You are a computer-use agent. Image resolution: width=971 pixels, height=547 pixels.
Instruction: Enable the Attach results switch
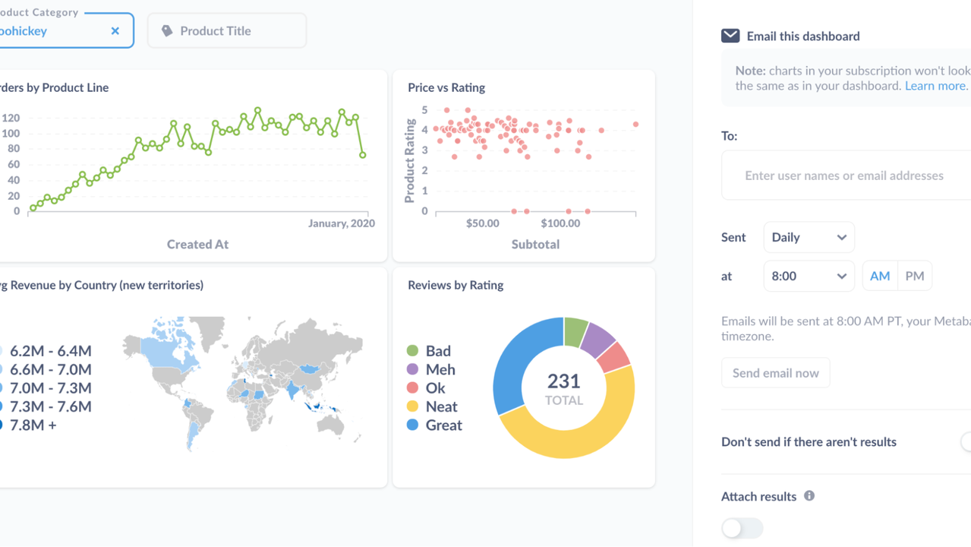(x=742, y=528)
